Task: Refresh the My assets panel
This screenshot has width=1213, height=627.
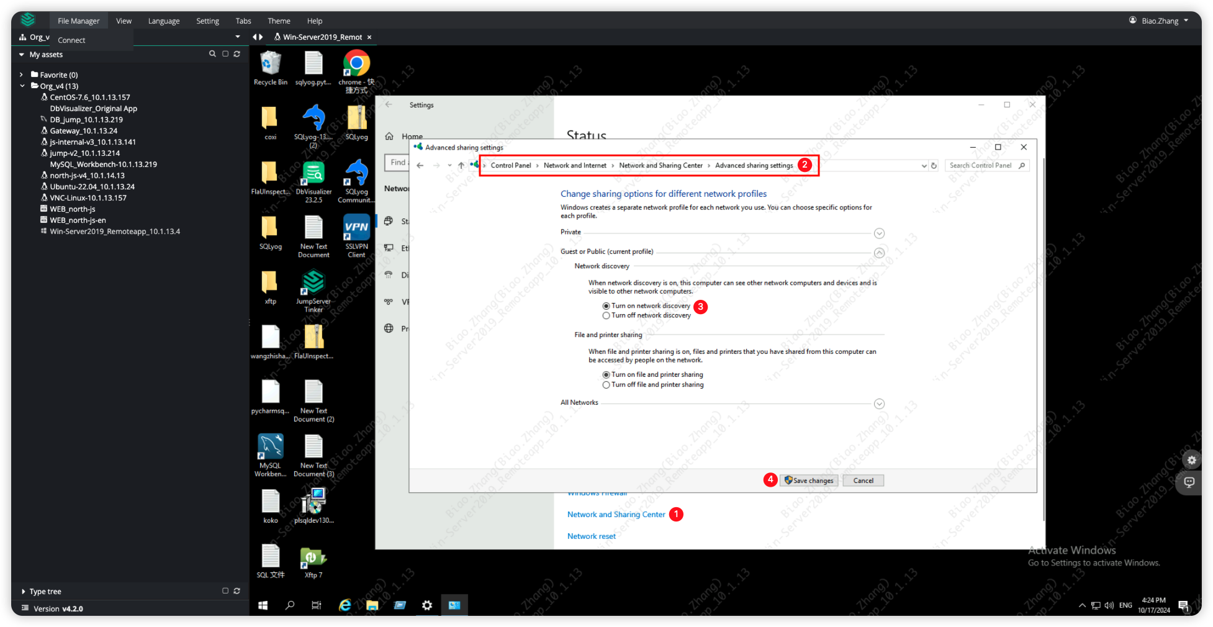Action: tap(237, 54)
